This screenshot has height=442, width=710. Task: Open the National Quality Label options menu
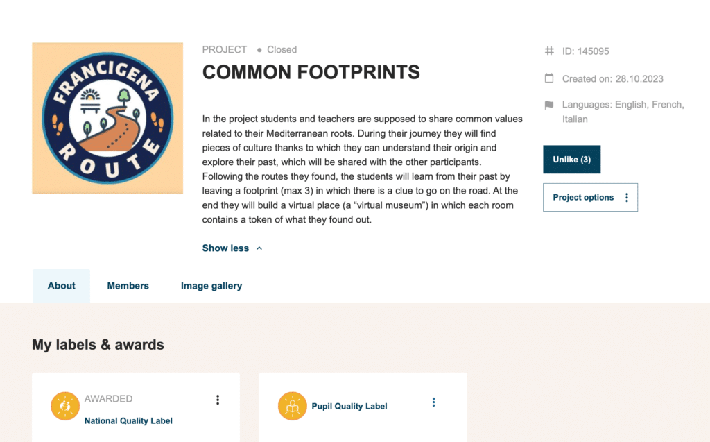tap(218, 400)
